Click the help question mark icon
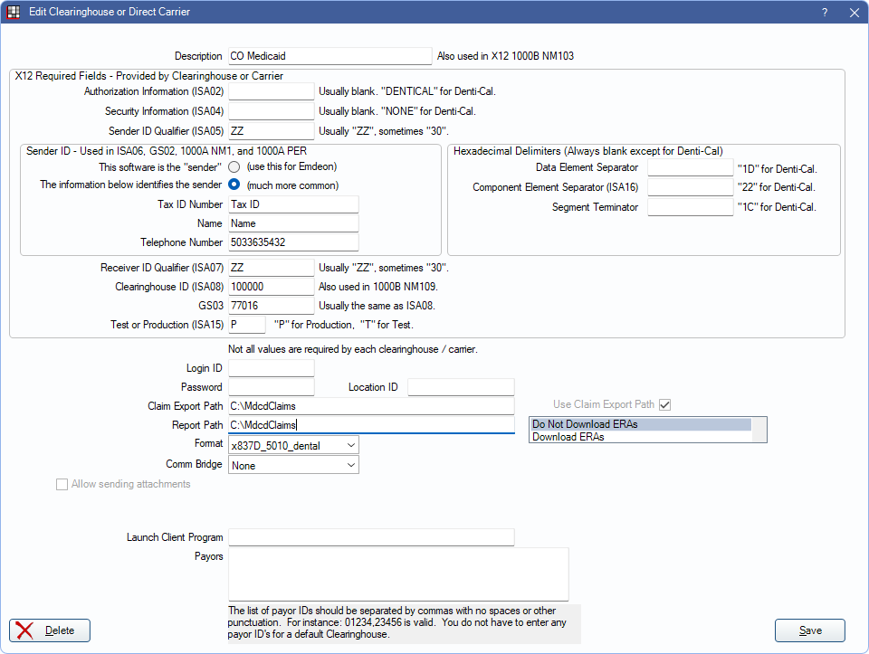The width and height of the screenshot is (869, 654). 825,13
